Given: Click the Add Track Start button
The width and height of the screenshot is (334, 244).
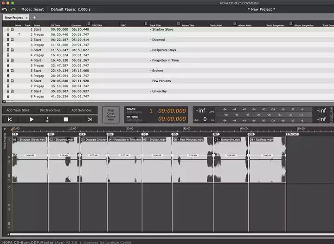Looking at the screenshot, I should (x=18, y=110).
